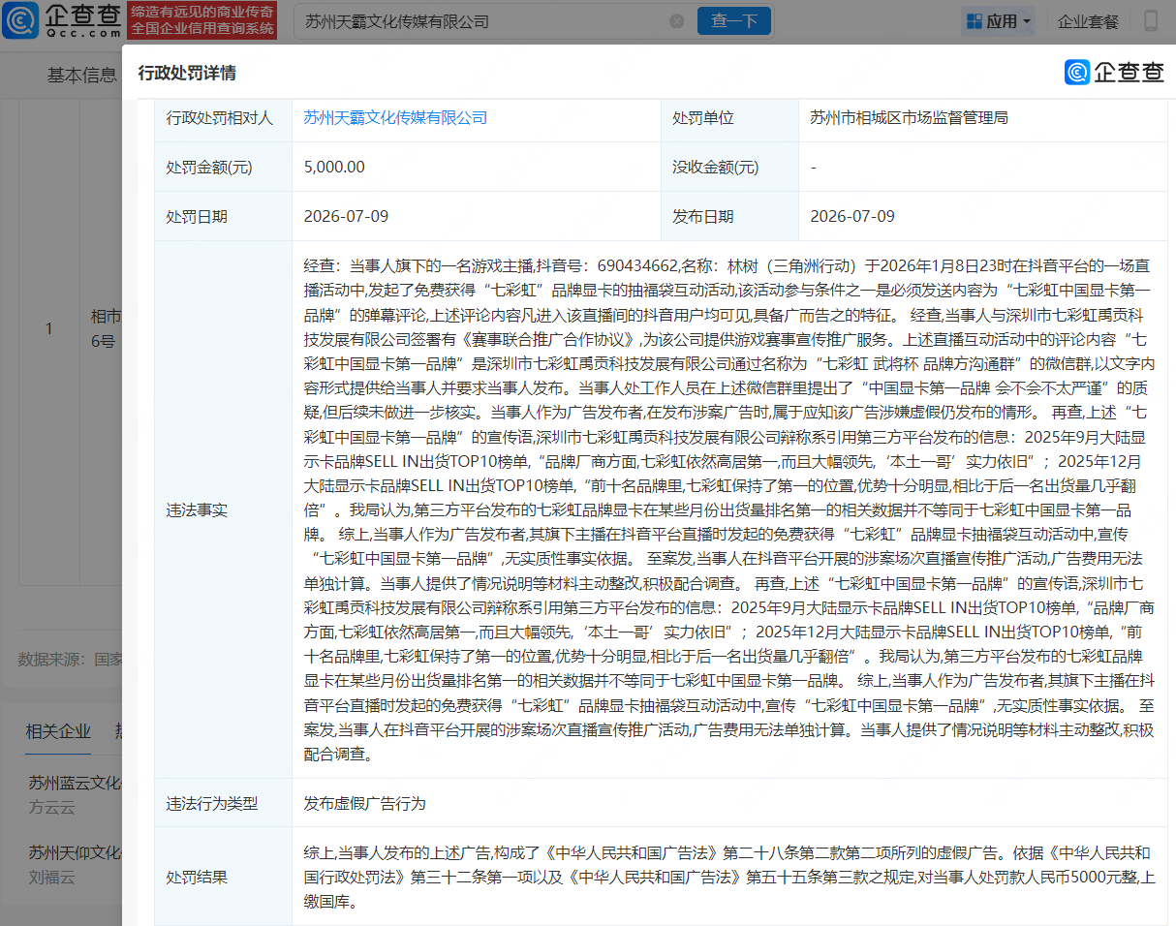
Task: Click the 违法行为类型 label cell
Action: point(224,803)
